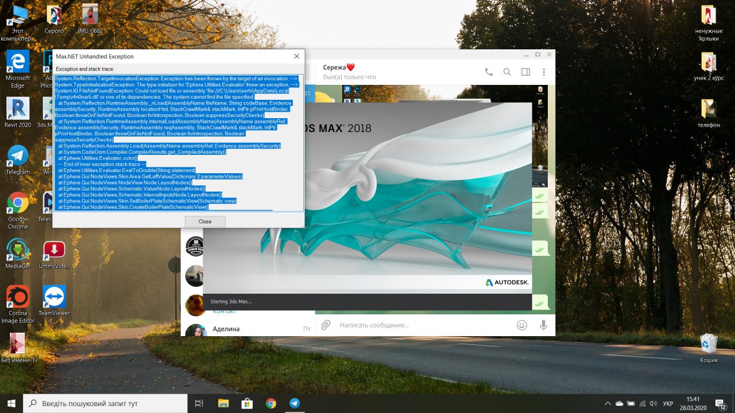
Task: Select the IMG_0682 image on desktop
Action: (90, 20)
